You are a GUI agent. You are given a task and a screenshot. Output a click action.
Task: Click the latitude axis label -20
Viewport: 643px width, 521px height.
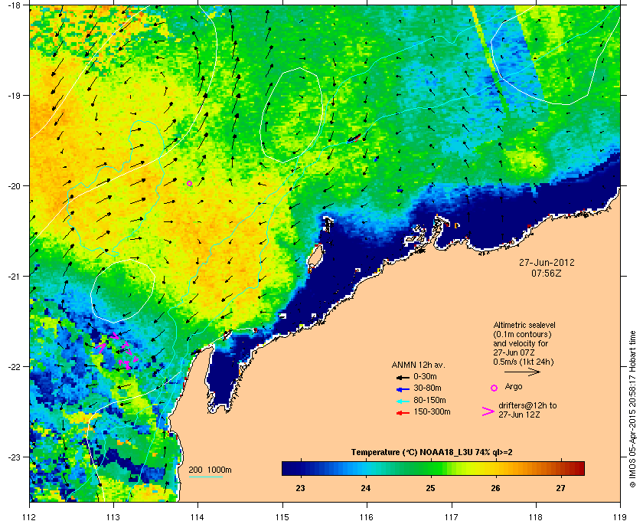pos(14,185)
